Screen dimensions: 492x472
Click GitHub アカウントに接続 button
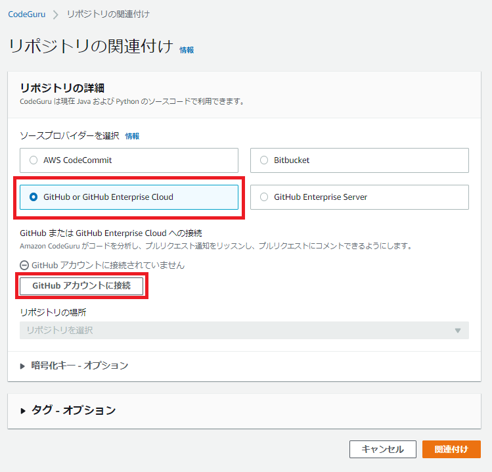pyautogui.click(x=81, y=286)
